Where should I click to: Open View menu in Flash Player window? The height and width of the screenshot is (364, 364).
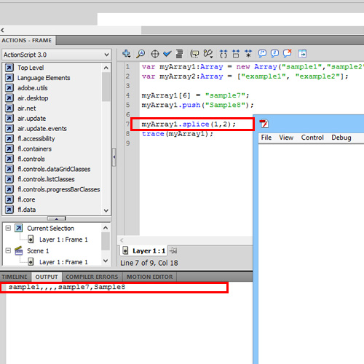pos(286,138)
